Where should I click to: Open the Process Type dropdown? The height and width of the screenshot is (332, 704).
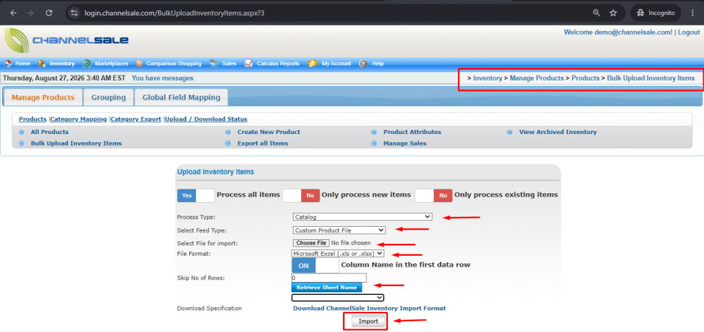coord(362,217)
